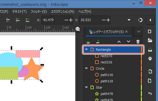The image size is (158, 101).
Task: Collapse the Circle layer
Action: (x=86, y=68)
